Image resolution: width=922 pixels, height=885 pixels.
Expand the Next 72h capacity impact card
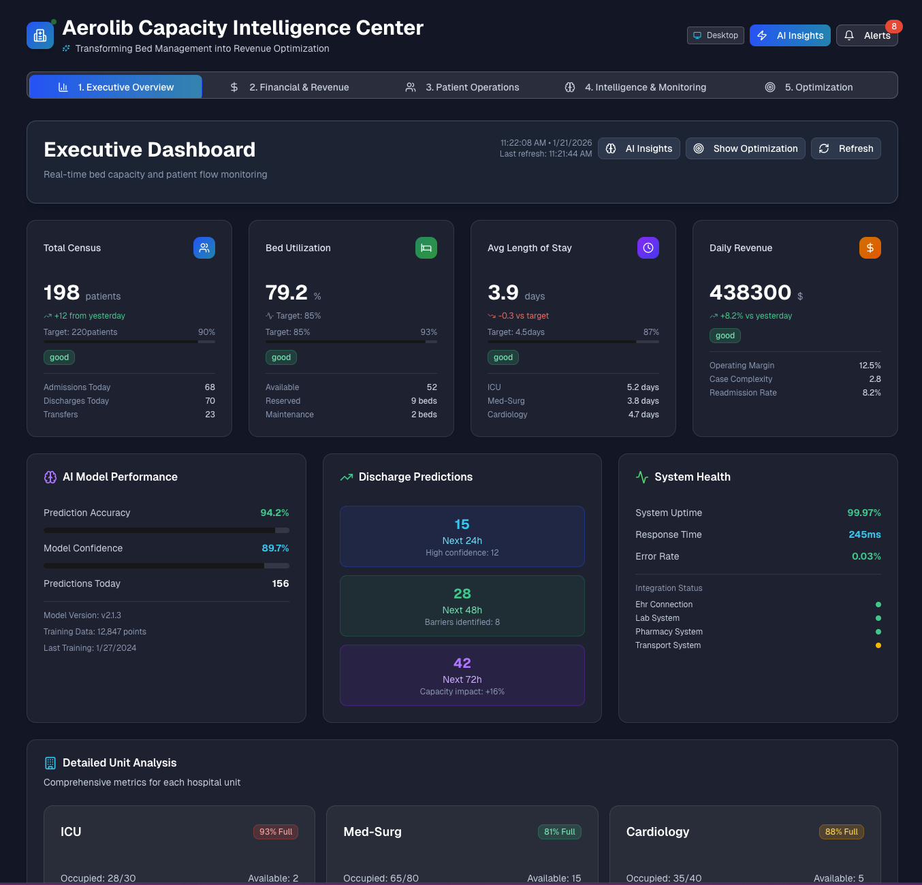click(462, 675)
